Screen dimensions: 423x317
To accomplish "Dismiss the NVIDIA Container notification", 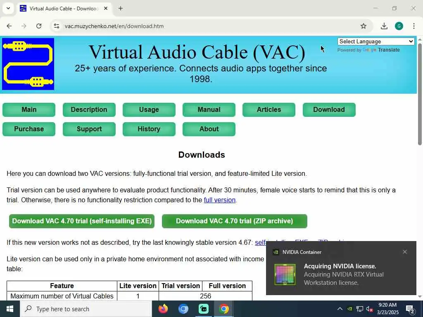I will coord(405,252).
